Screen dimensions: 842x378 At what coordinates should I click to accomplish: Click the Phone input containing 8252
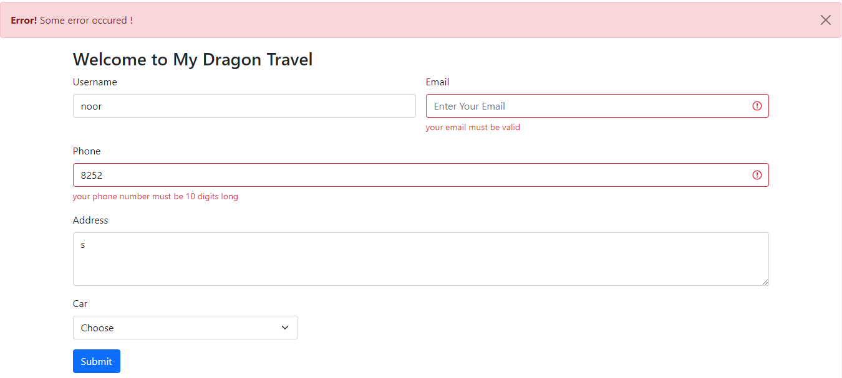tap(374, 175)
